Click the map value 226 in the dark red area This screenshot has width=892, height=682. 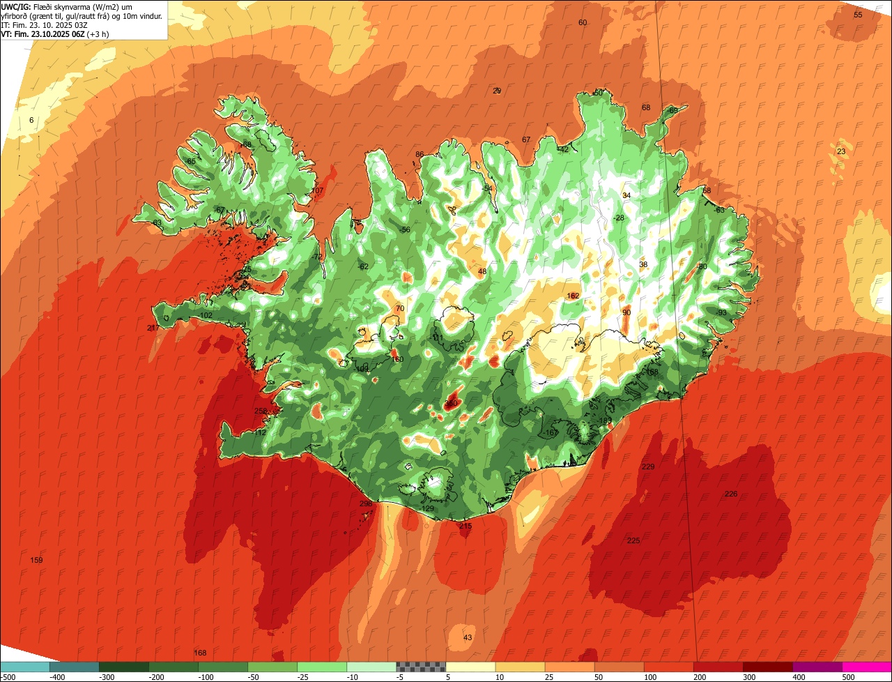pos(731,494)
